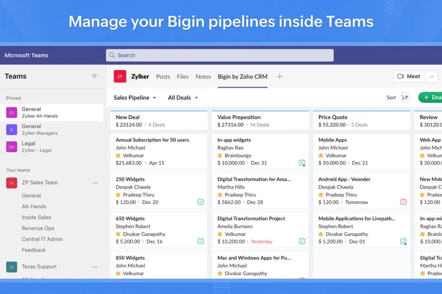Viewport: 442px width, 294px height.
Task: Click the Meet camera icon
Action: (401, 76)
